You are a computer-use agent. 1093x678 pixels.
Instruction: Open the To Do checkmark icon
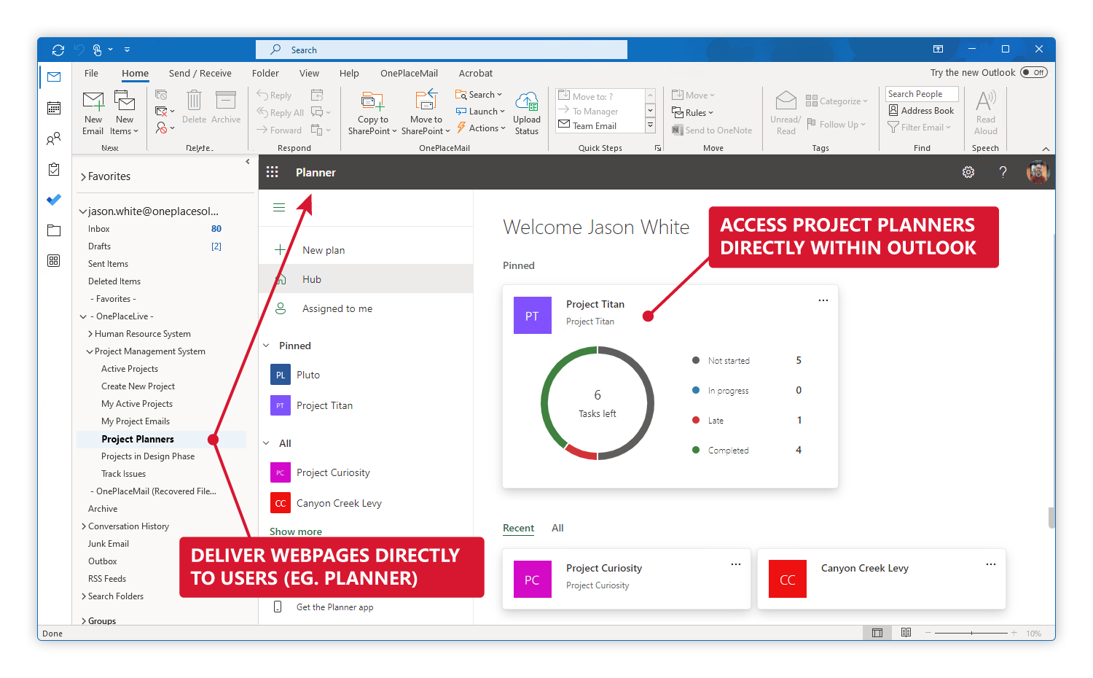[54, 200]
